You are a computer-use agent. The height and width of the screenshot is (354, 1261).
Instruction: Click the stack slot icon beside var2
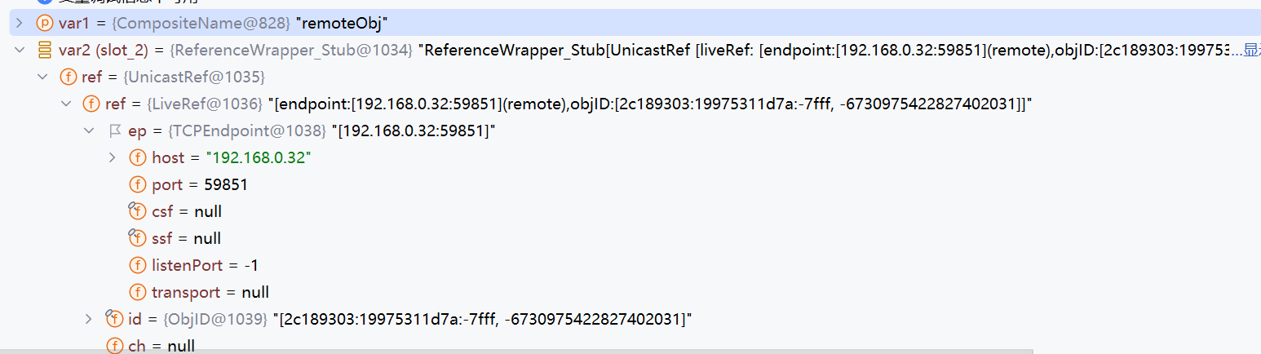click(45, 51)
